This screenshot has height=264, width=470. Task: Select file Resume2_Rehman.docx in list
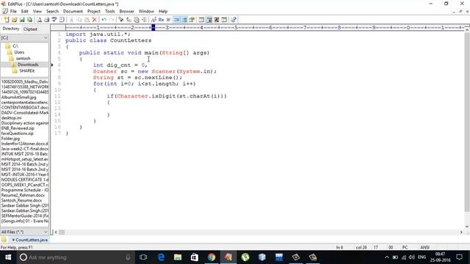click(23, 195)
